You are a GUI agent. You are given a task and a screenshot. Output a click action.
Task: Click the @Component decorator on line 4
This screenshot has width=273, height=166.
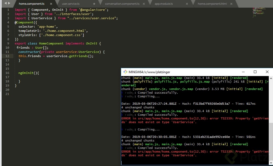click(x=24, y=22)
